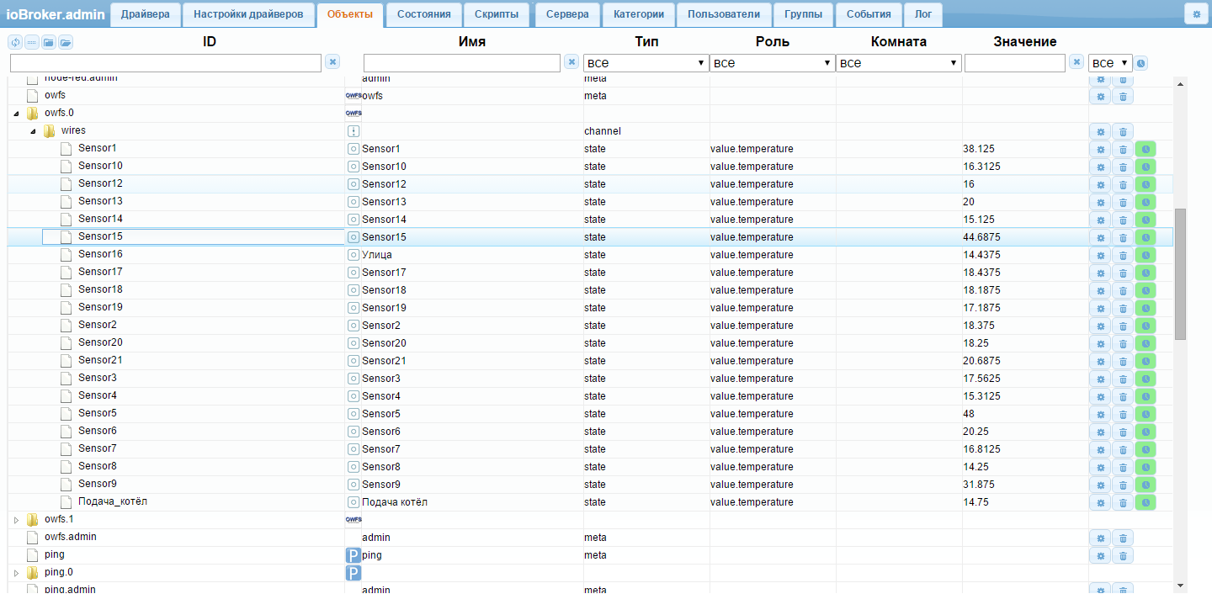Image resolution: width=1212 pixels, height=615 pixels.
Task: Clear the Значение filter field
Action: point(1076,62)
